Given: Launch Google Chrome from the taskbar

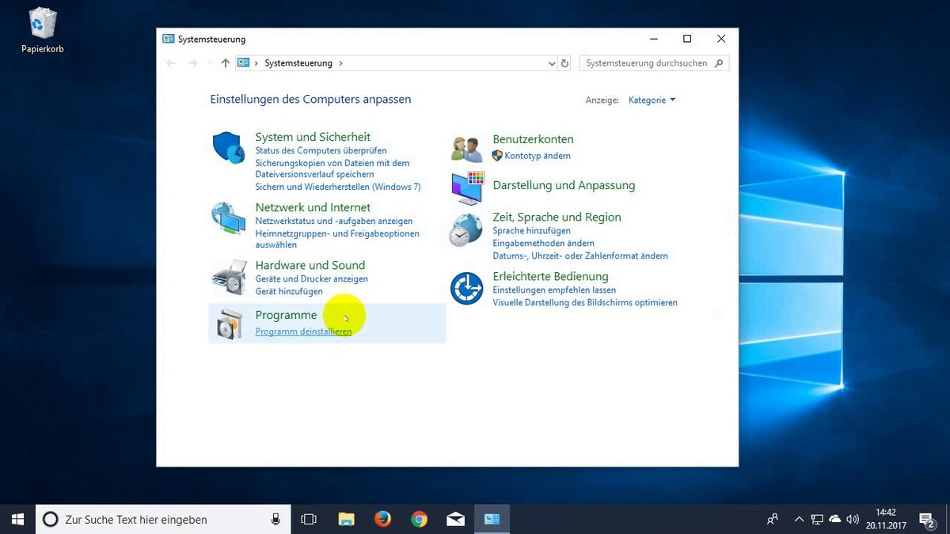Looking at the screenshot, I should click(x=419, y=519).
